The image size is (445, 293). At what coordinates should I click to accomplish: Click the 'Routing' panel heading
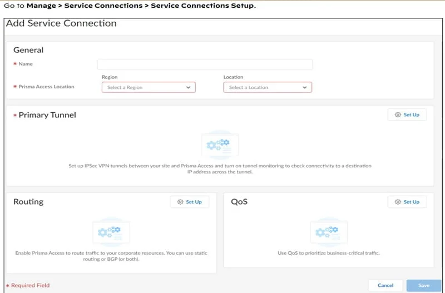coord(28,202)
